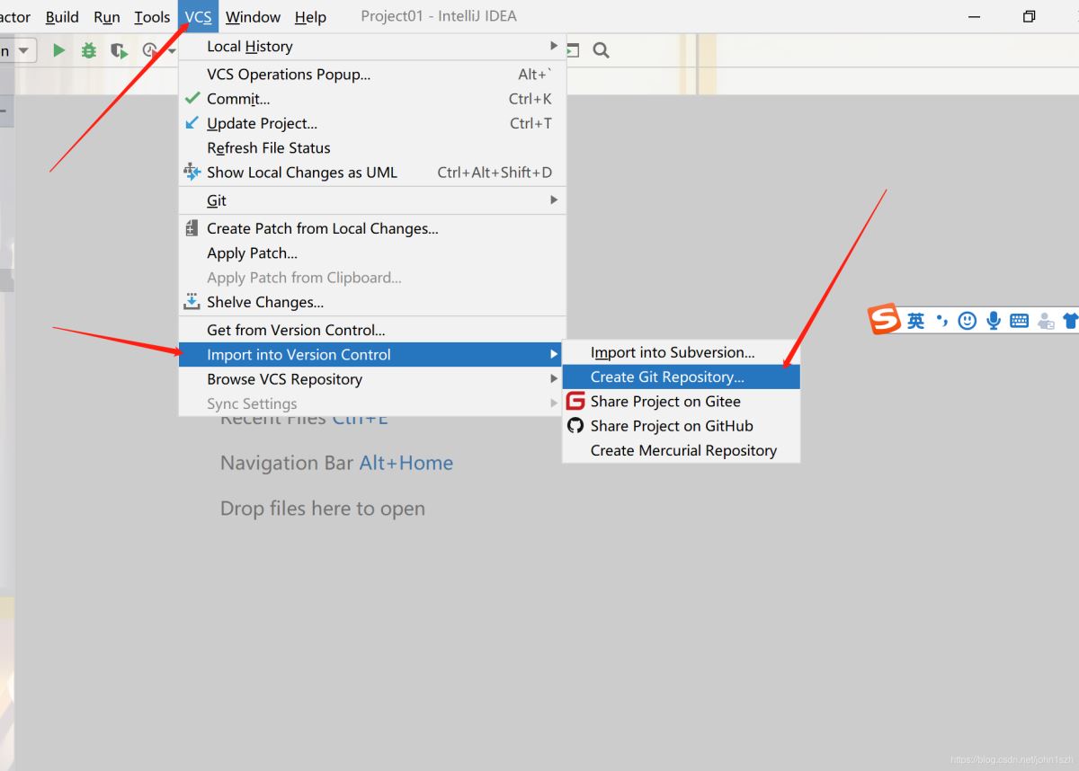Select Get from Version Control...

[372, 330]
